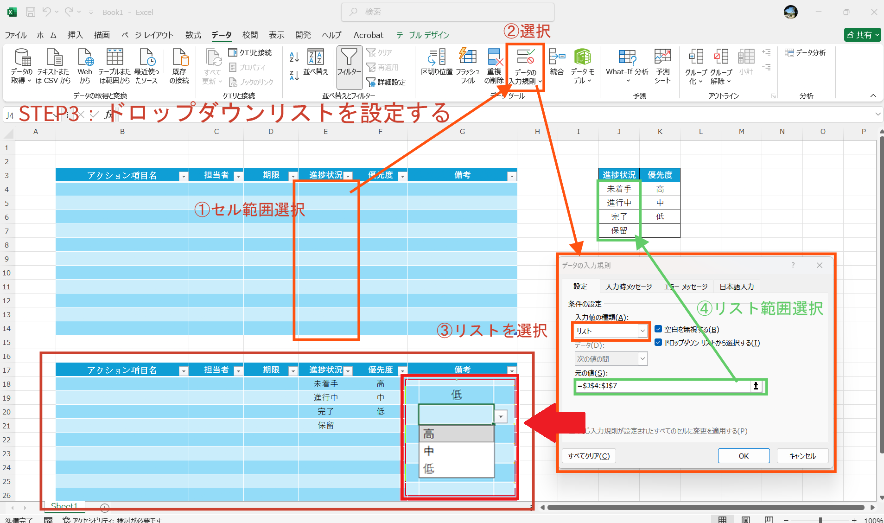Screen dimensions: 884x523
Task: Expand the formula bar chevron
Action: [x=878, y=114]
